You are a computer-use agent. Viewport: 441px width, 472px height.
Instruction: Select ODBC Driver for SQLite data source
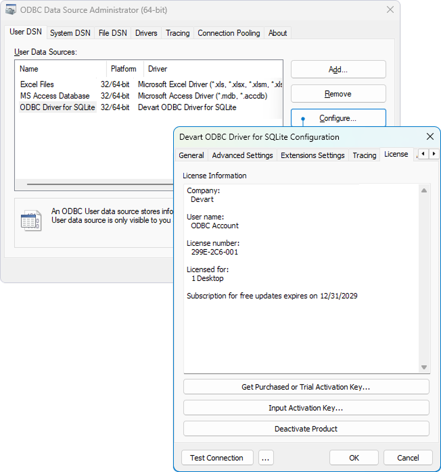coord(57,107)
